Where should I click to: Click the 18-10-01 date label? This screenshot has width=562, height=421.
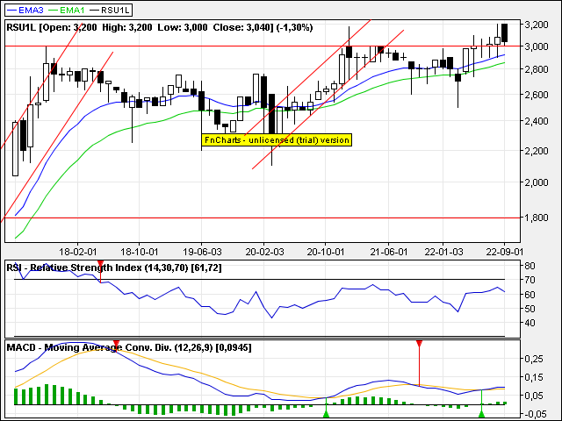click(x=139, y=252)
